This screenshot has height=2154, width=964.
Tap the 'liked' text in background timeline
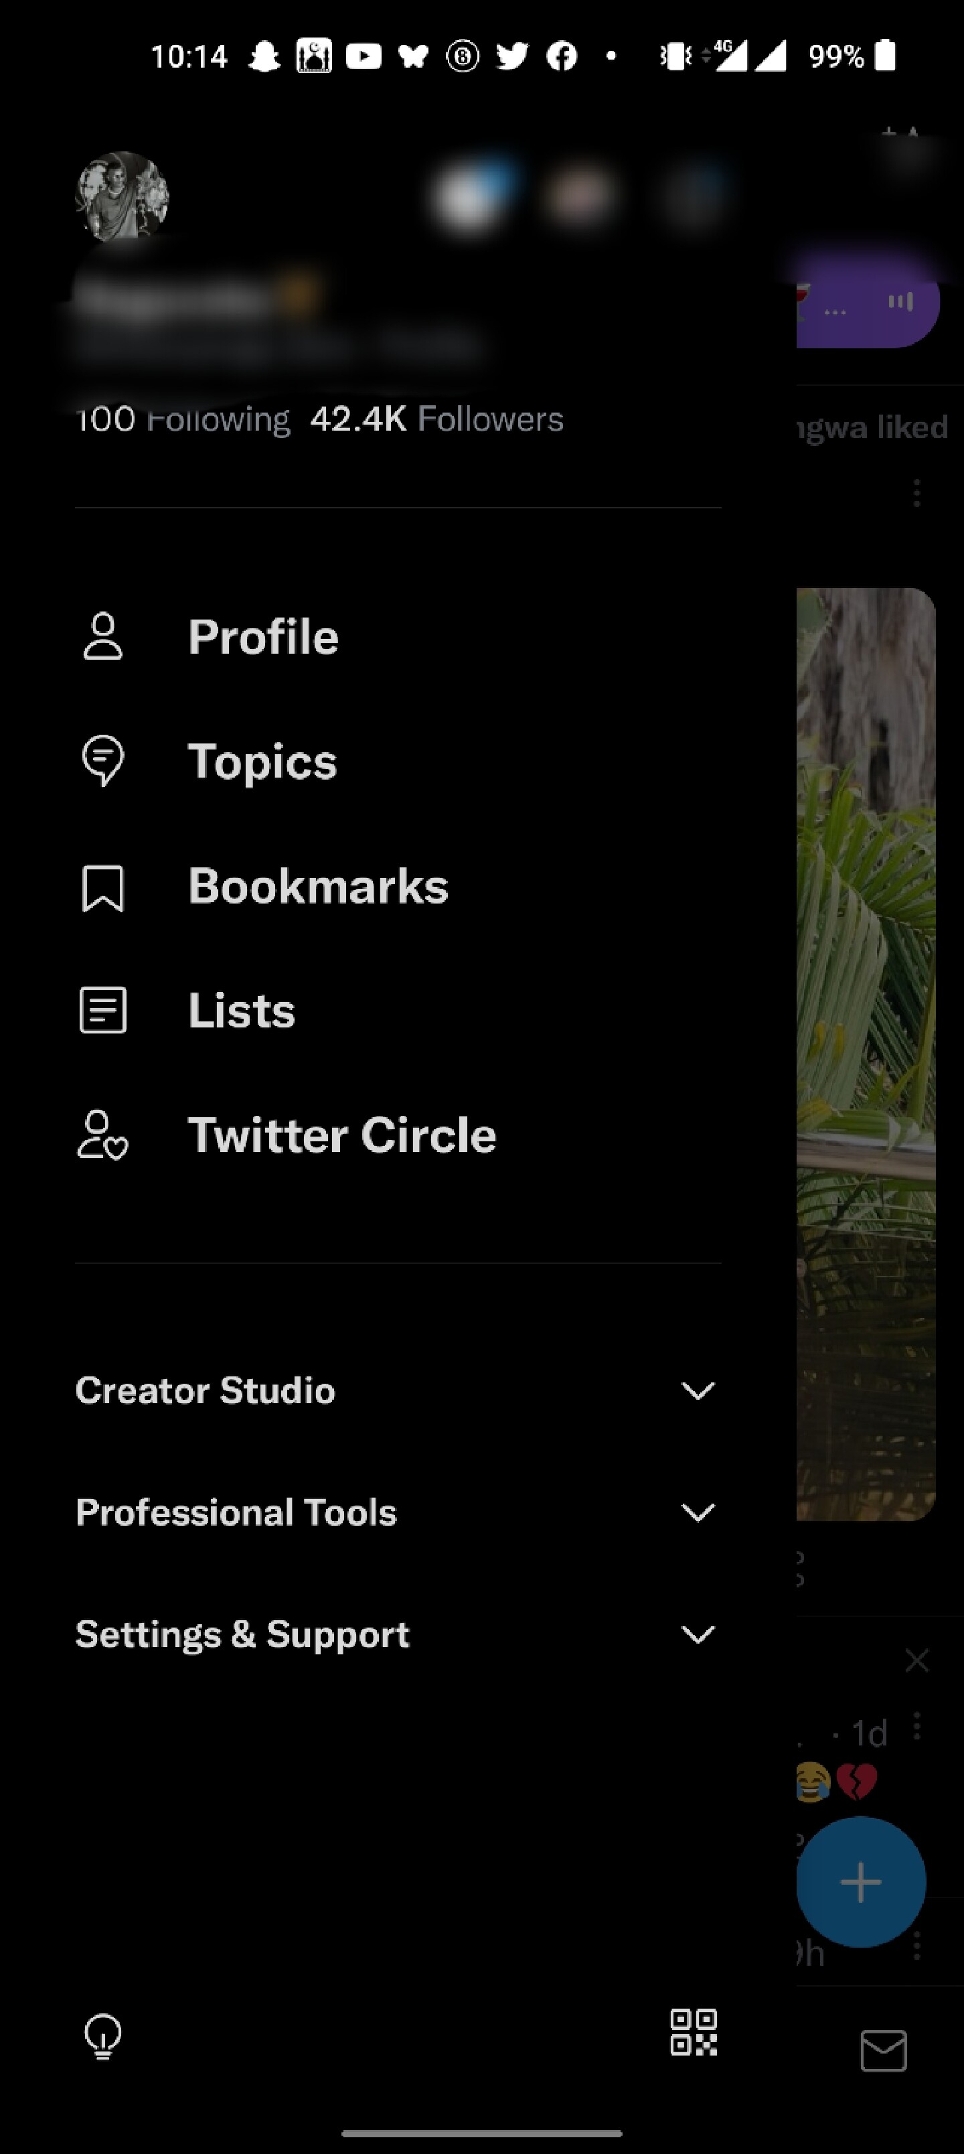click(912, 427)
